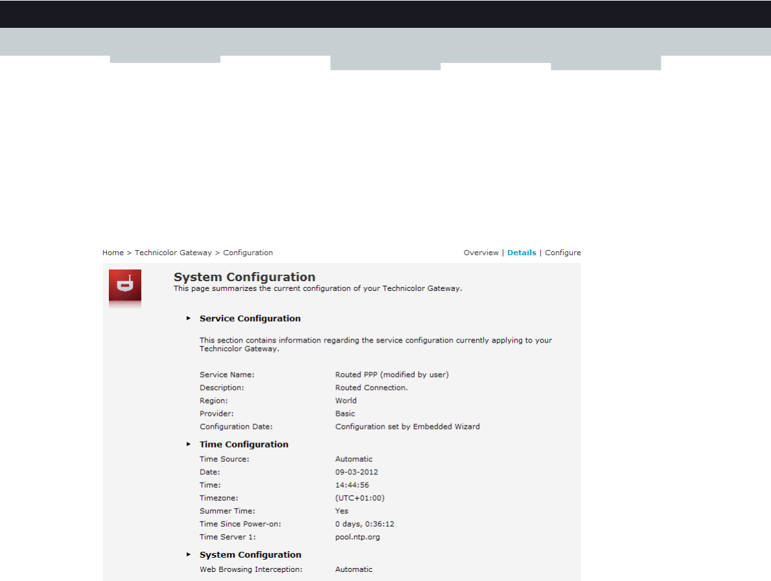771x581 pixels.
Task: Select the Details view tab
Action: tap(522, 253)
